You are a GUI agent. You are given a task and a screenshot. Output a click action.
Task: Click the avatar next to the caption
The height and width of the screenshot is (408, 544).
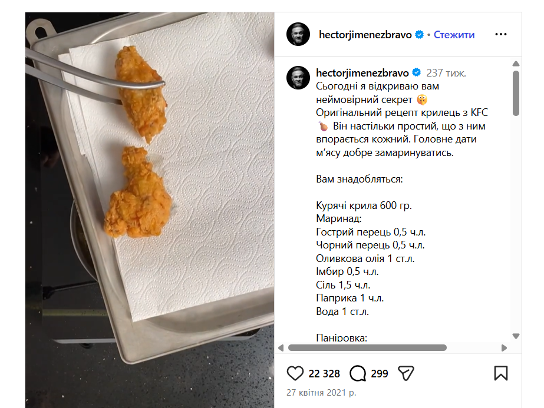coord(298,78)
